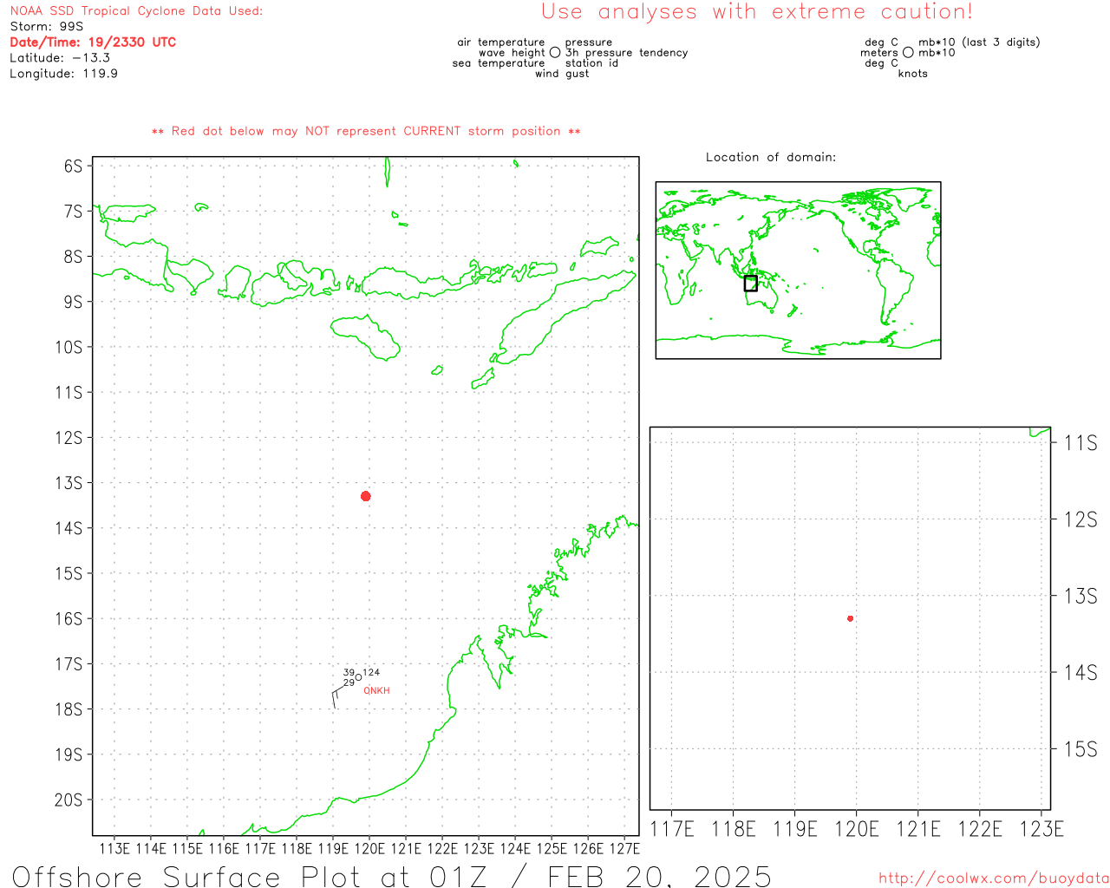Click the legend circle beside 'meters'
Screen dimensions: 1110x888
pos(908,53)
